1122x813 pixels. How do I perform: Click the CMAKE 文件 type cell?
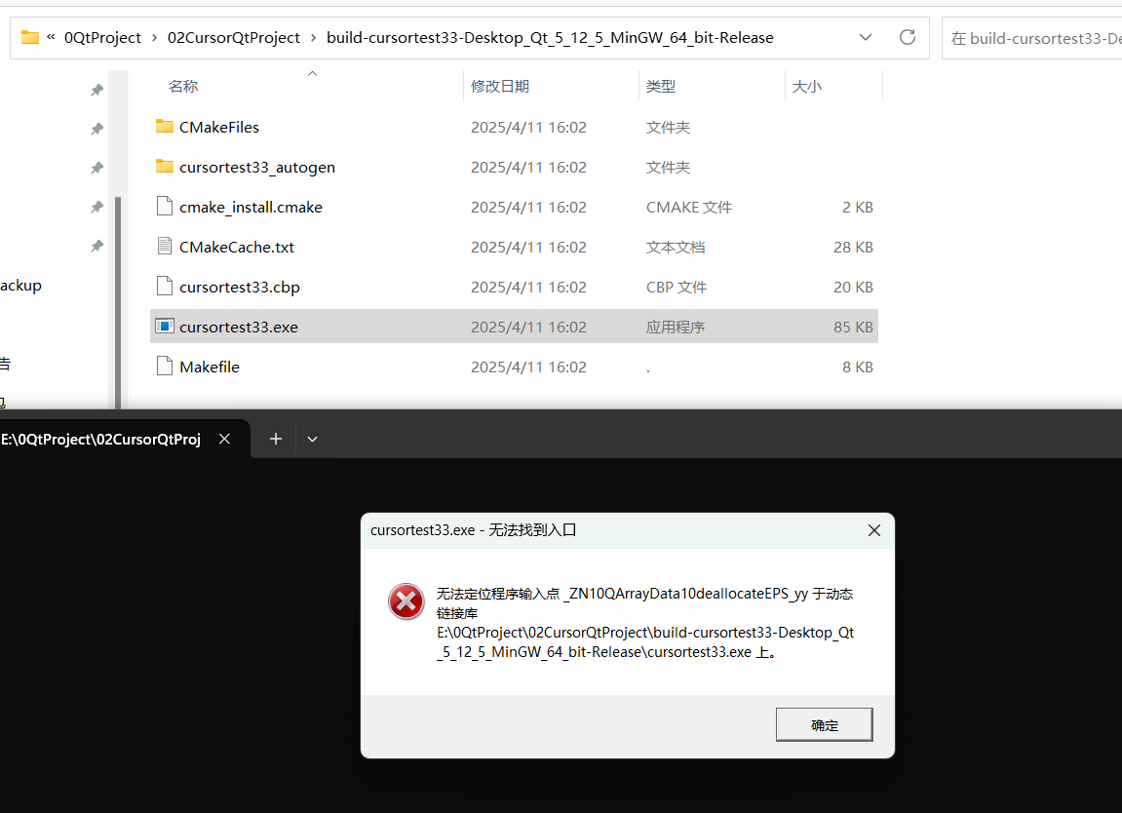689,207
